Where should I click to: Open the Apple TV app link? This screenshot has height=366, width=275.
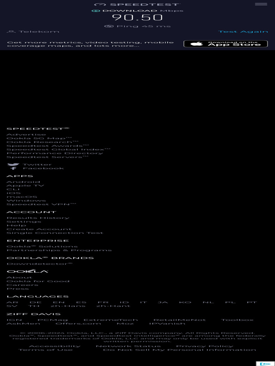tap(25, 186)
